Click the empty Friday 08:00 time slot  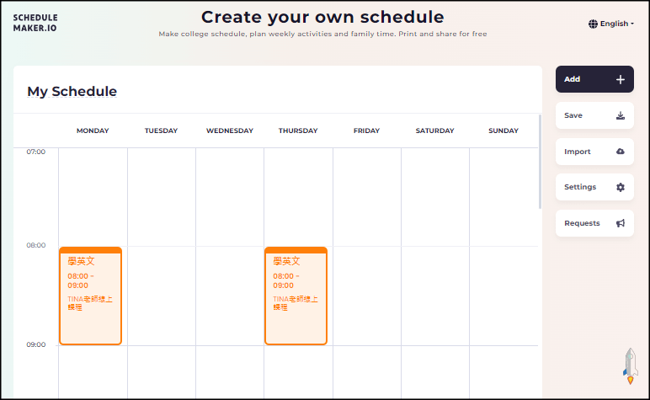point(366,295)
